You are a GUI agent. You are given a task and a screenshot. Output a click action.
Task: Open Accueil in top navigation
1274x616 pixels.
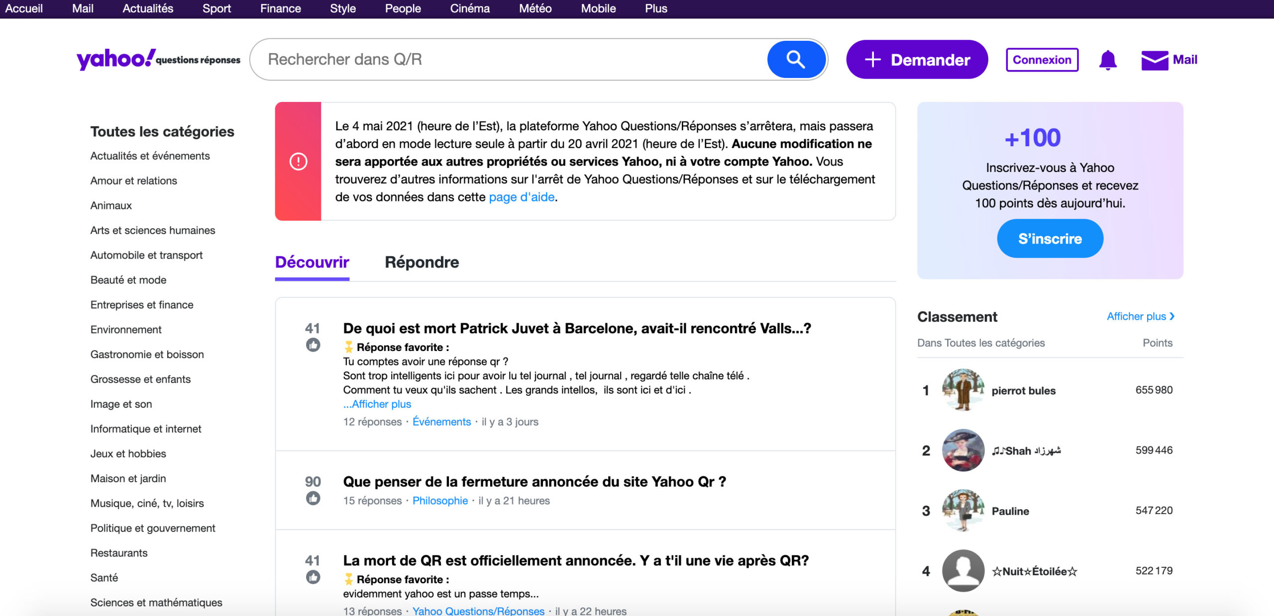tap(24, 8)
